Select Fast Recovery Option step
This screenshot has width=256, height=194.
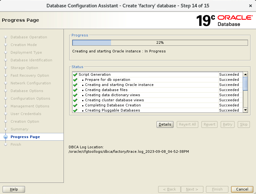30,75
